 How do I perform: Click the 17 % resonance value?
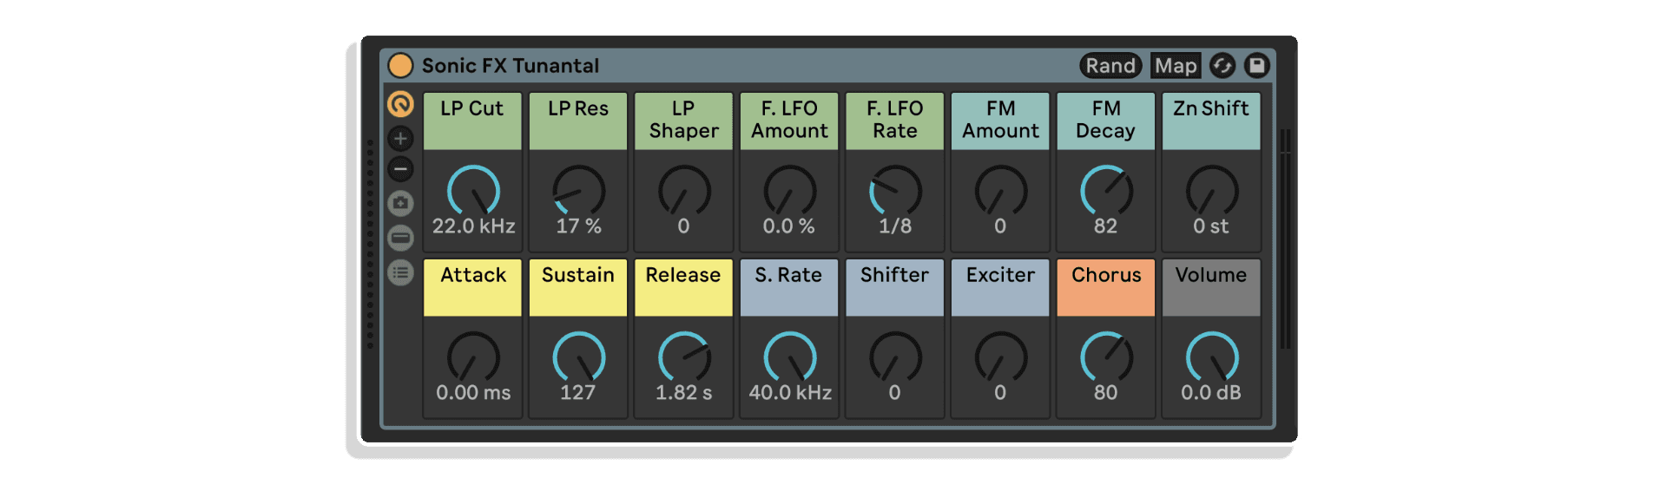[578, 226]
